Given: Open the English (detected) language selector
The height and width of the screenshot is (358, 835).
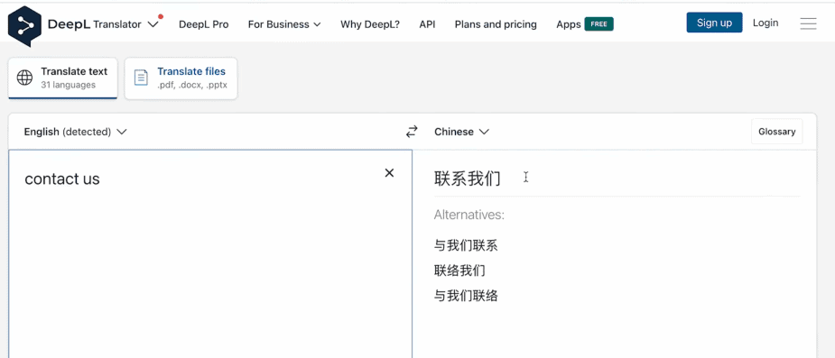Looking at the screenshot, I should coord(75,132).
